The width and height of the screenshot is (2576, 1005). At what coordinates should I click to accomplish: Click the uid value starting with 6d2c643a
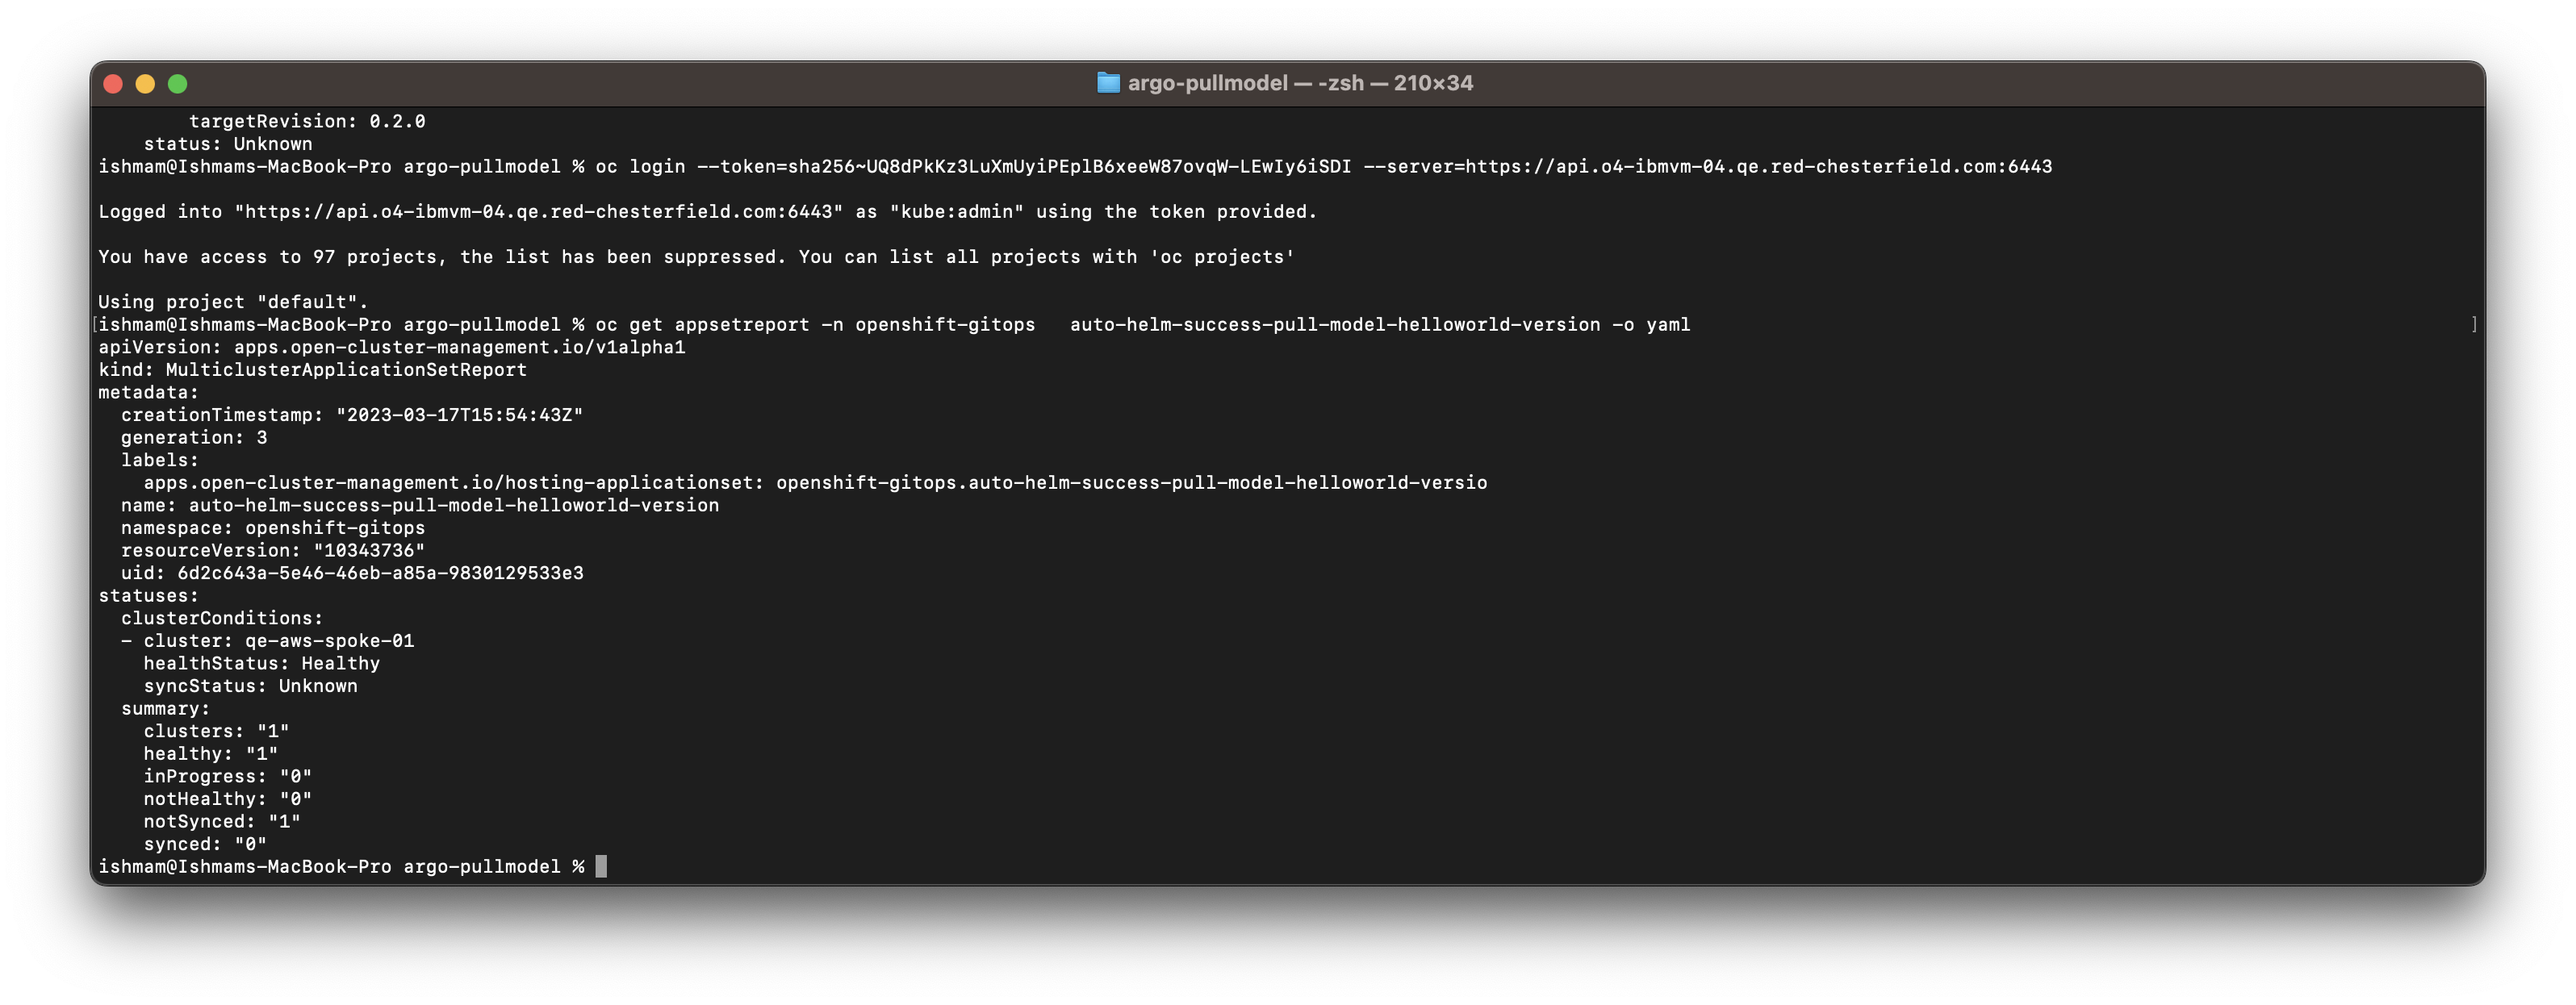point(380,573)
